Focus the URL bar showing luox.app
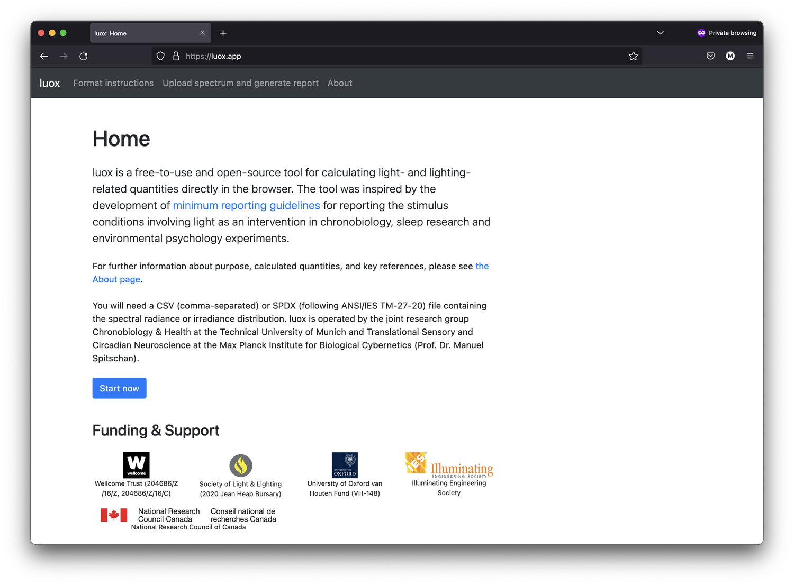794x585 pixels. tap(397, 56)
